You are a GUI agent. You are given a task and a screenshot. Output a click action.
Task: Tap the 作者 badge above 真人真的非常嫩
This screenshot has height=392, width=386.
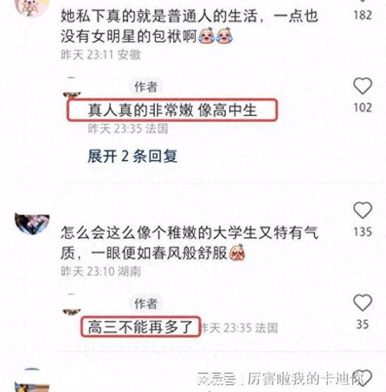coord(146,87)
